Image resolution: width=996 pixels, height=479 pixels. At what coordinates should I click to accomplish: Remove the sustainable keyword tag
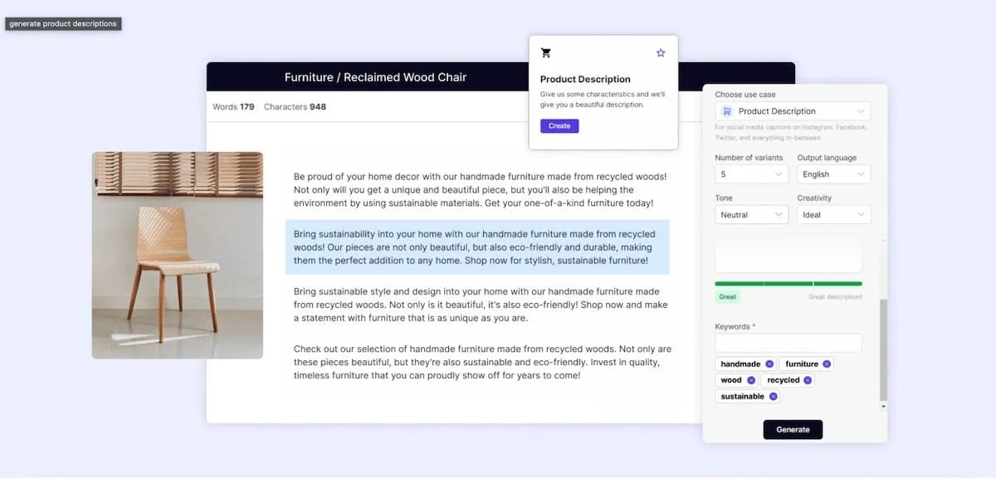pos(773,397)
